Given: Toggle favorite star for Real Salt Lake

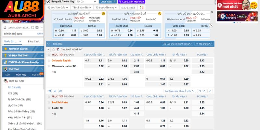Looking at the screenshot, I should coord(49,102).
